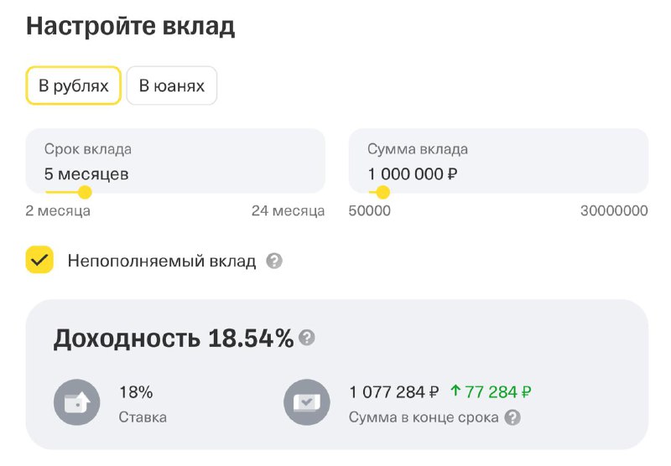The height and width of the screenshot is (466, 671).
Task: Select the В рублях currency option
Action: pos(74,85)
